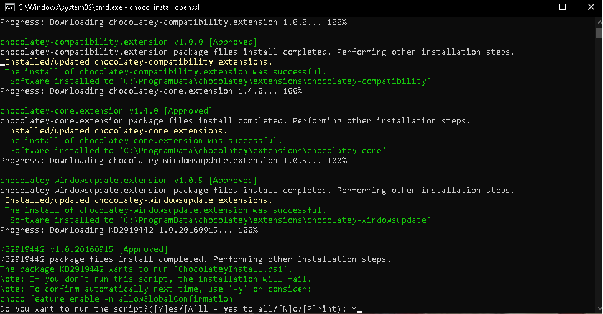Click 'choco feature enable -n allowGlobalConfirmation' line

[x=116, y=299]
